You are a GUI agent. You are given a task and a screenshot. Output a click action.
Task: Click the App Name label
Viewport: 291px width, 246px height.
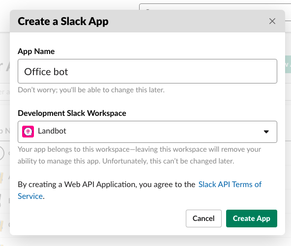(x=36, y=52)
